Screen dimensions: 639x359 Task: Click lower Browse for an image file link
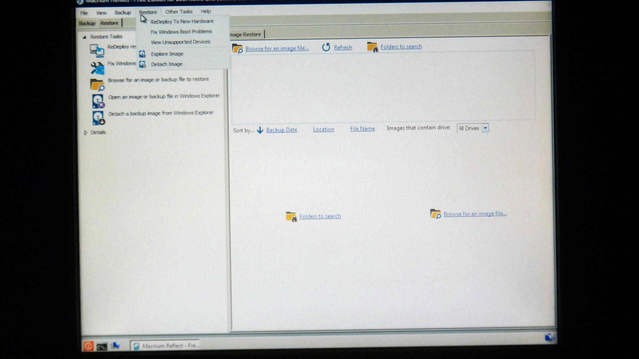coord(475,214)
